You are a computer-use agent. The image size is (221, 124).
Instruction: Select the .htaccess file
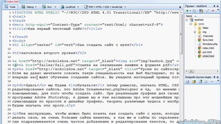[208, 36]
